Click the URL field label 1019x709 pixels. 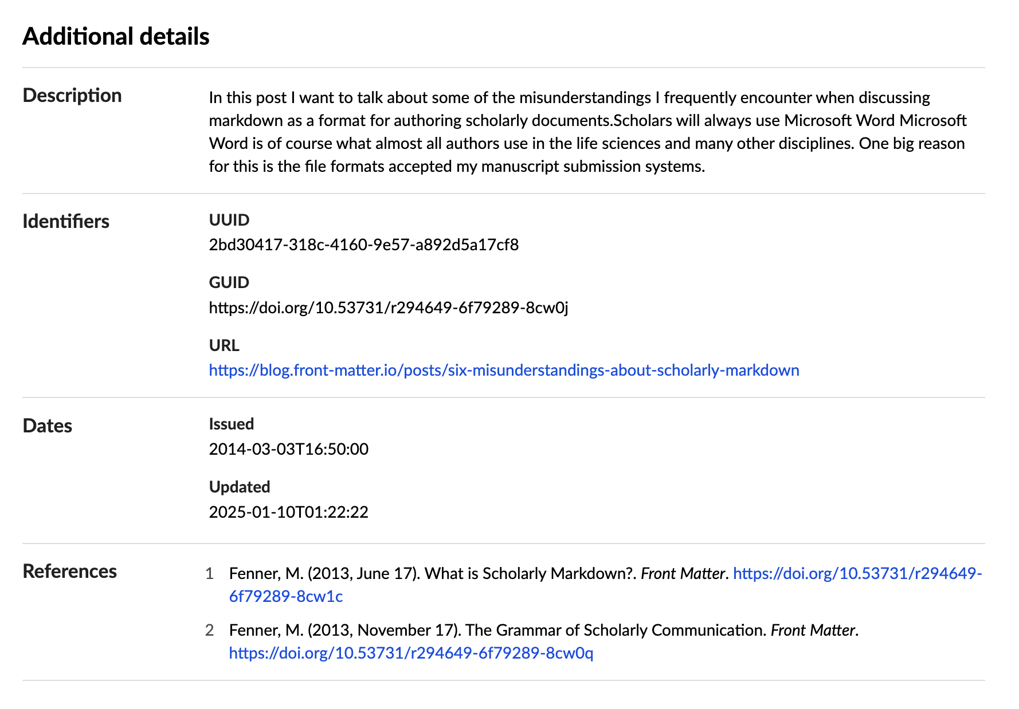coord(224,345)
